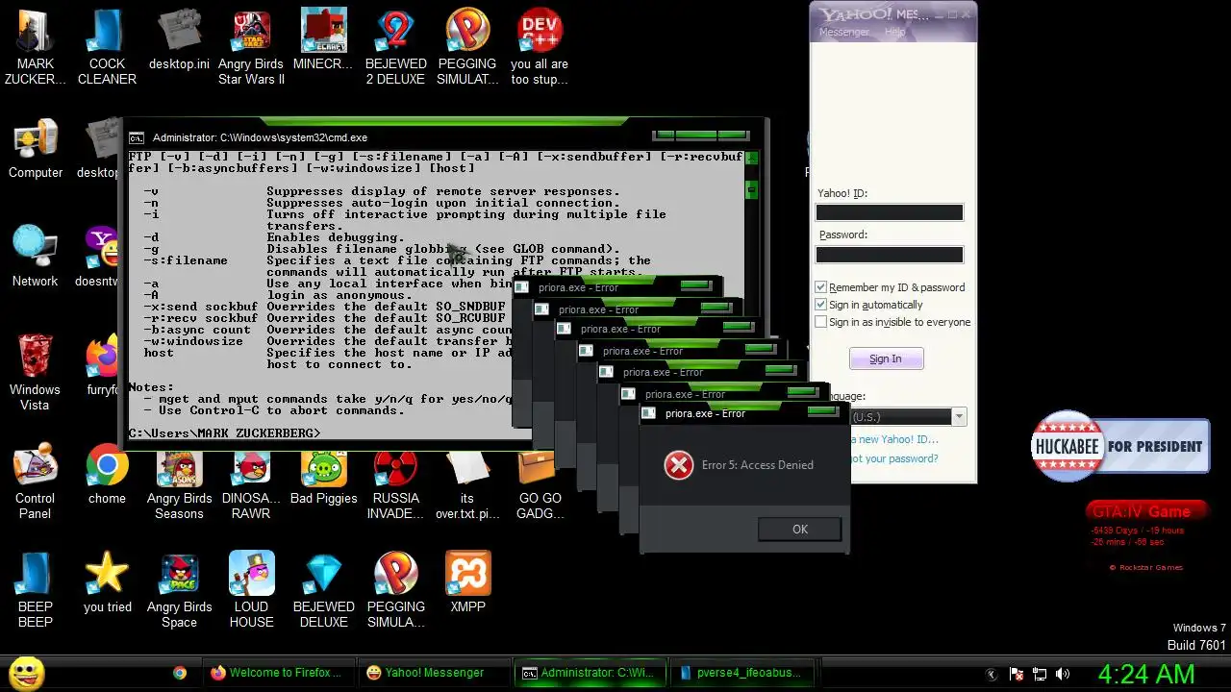
Task: Click the Huckabee For President gadget
Action: [1119, 446]
